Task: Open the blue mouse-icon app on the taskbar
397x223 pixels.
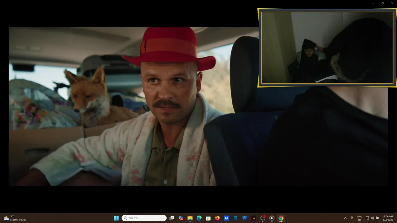Action: pyautogui.click(x=235, y=218)
